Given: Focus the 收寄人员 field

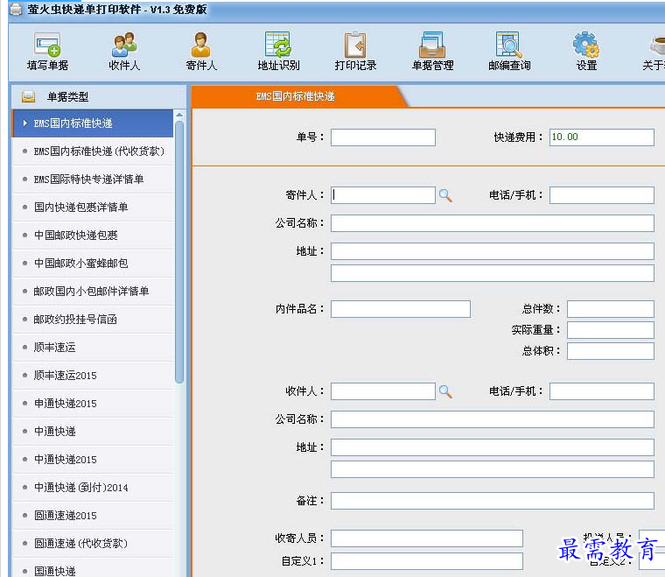Looking at the screenshot, I should coord(427,538).
